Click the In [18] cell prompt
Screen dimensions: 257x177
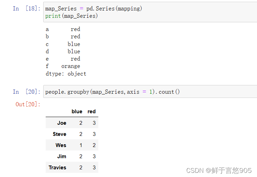point(26,8)
